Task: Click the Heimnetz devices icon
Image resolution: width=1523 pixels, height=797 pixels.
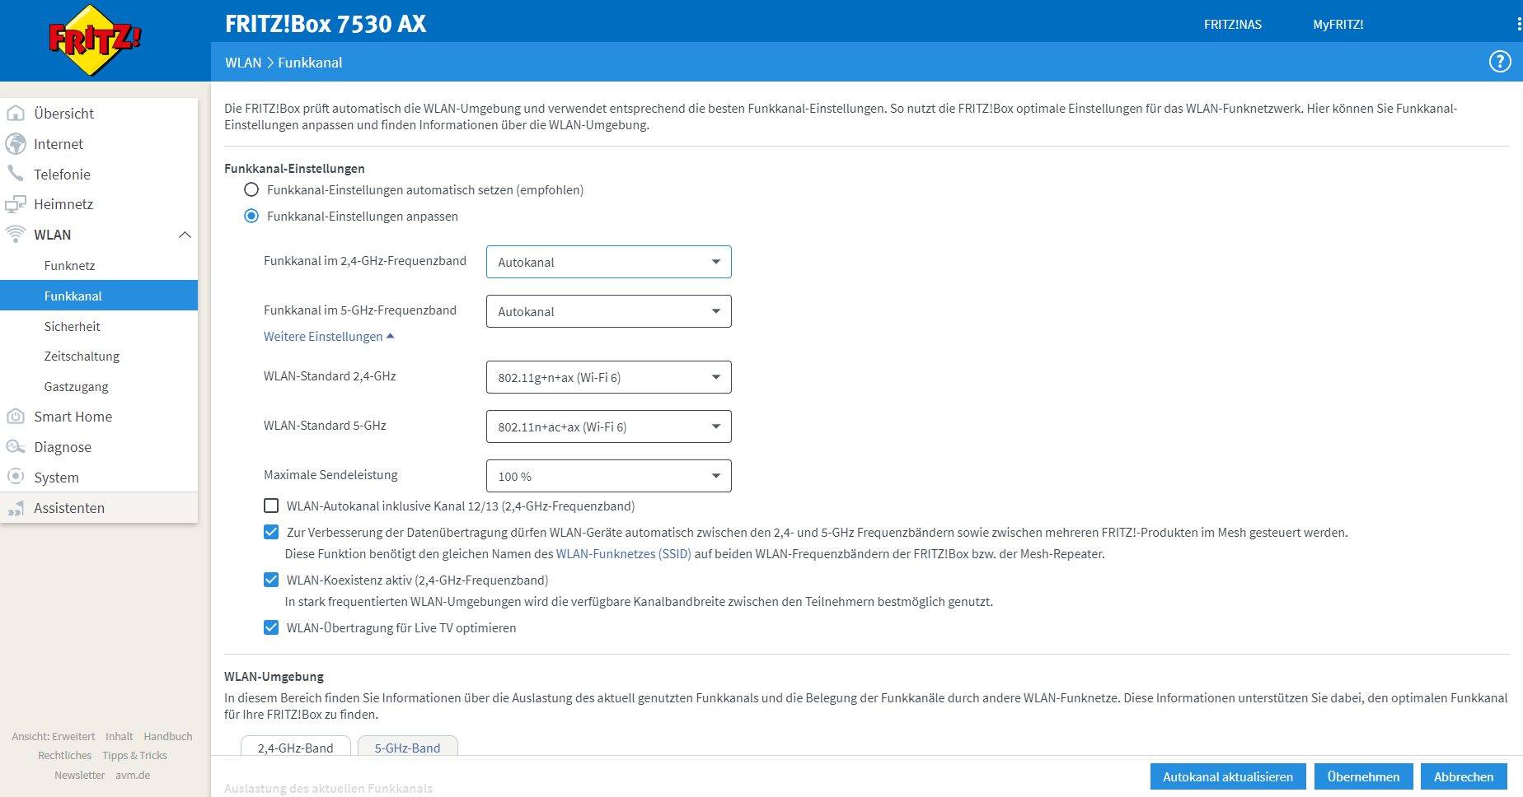Action: point(16,204)
